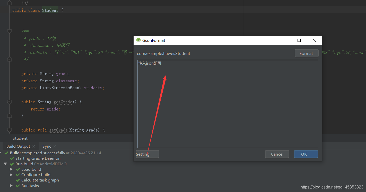Click the Setting button
This screenshot has height=192, width=366.
[147, 154]
